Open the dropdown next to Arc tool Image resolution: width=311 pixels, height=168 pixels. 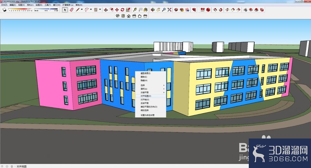pos(91,9)
